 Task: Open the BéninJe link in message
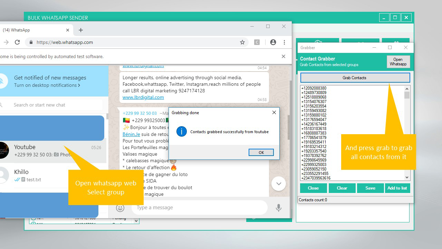pos(131,134)
